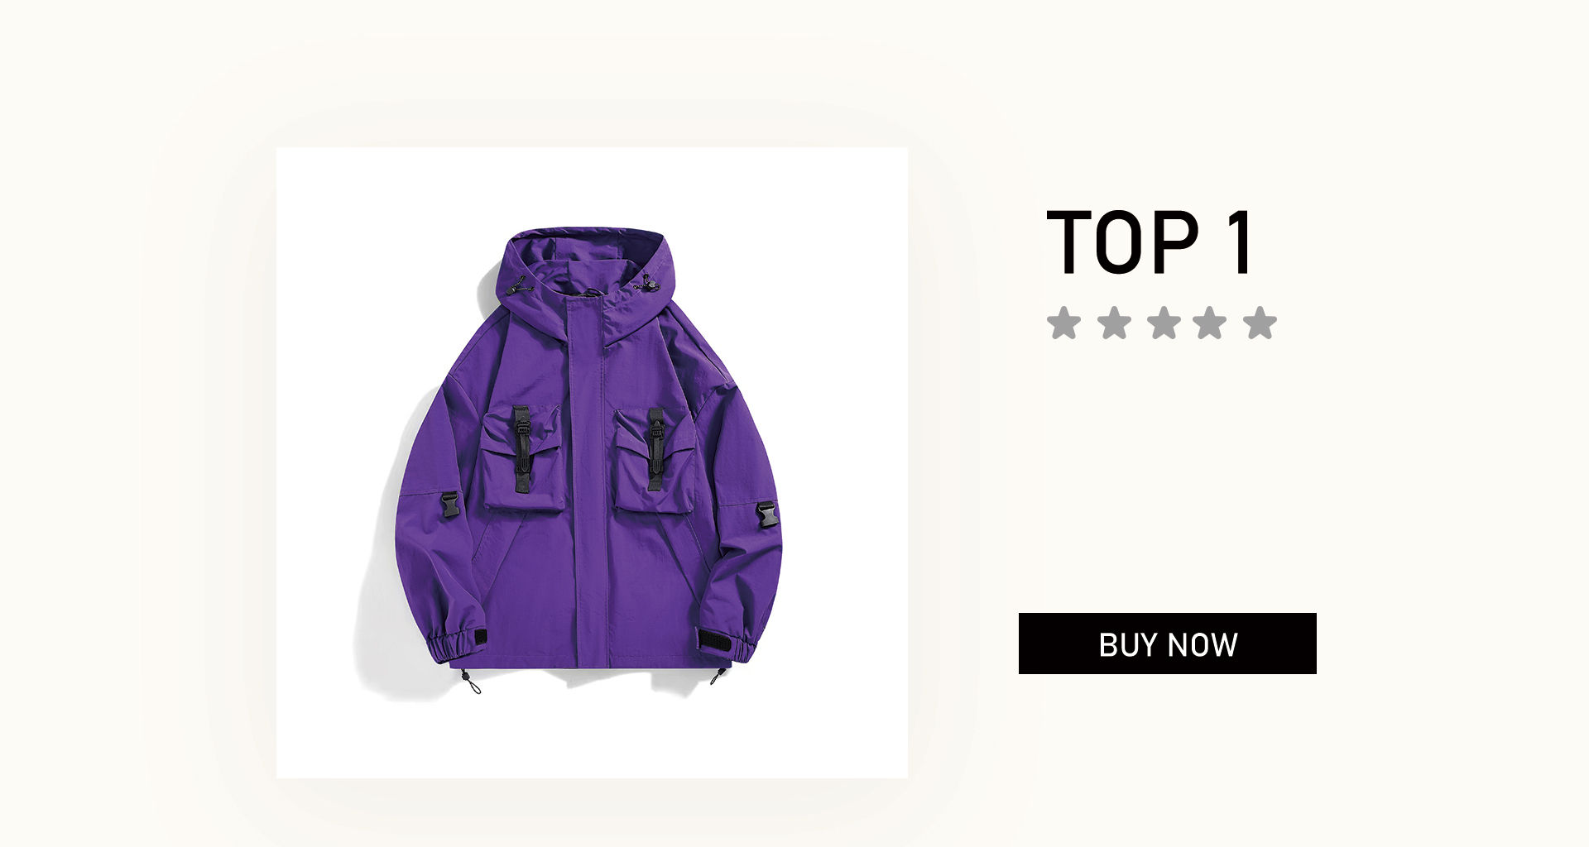The image size is (1589, 847).
Task: Select the second rating star
Action: pos(1114,323)
